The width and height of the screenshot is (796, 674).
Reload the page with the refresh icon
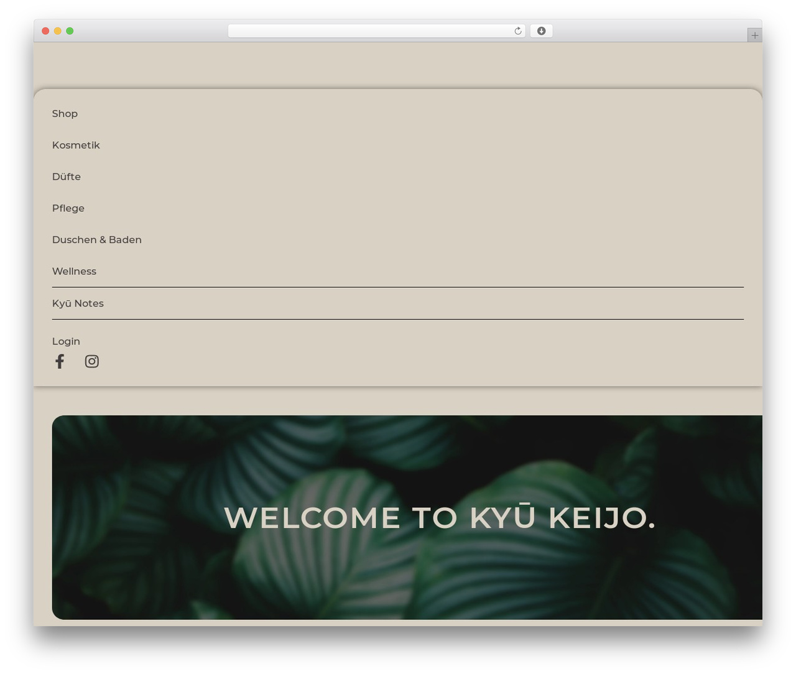[x=517, y=31]
